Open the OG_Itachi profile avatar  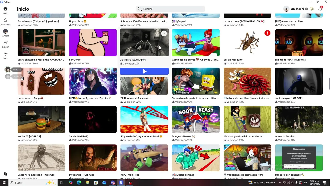click(x=286, y=9)
